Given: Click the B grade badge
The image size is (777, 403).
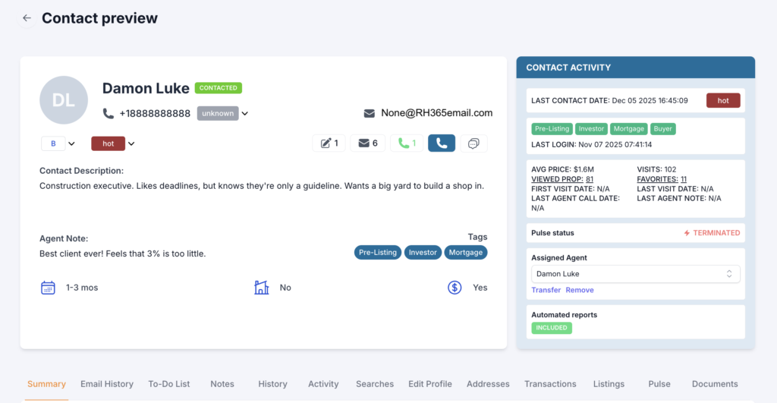Looking at the screenshot, I should pyautogui.click(x=53, y=143).
